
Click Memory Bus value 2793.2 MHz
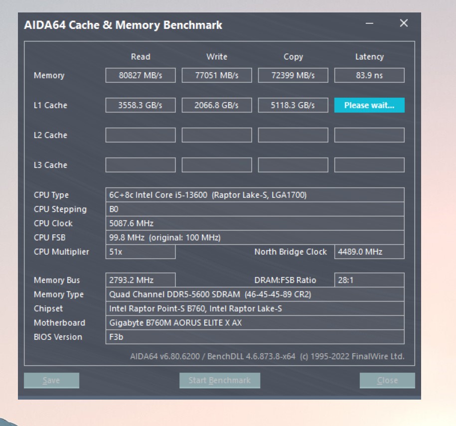tap(141, 280)
